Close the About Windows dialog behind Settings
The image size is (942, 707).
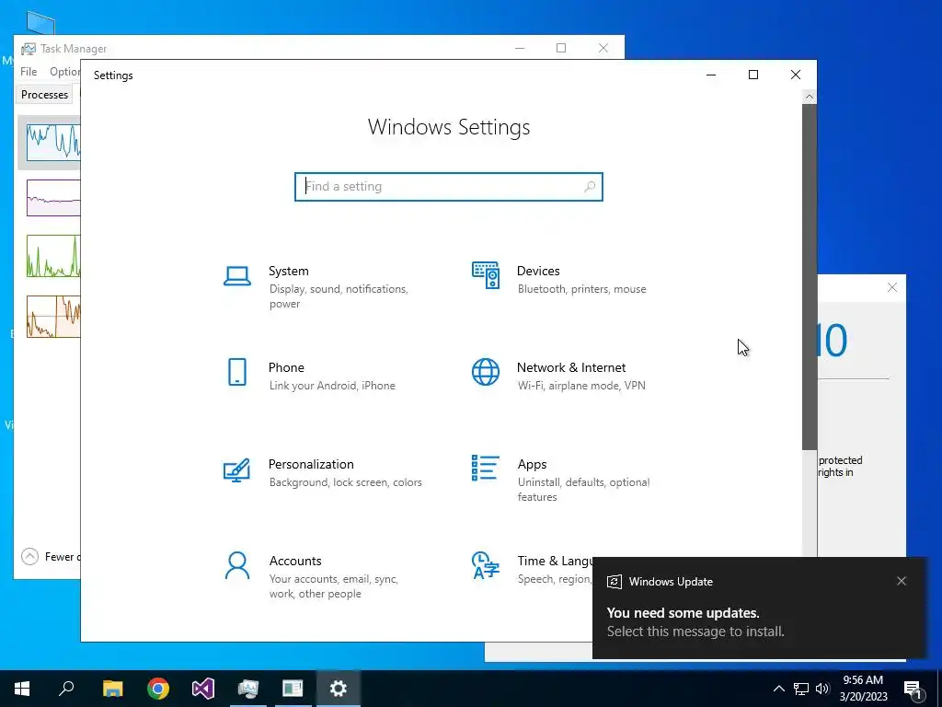[892, 287]
